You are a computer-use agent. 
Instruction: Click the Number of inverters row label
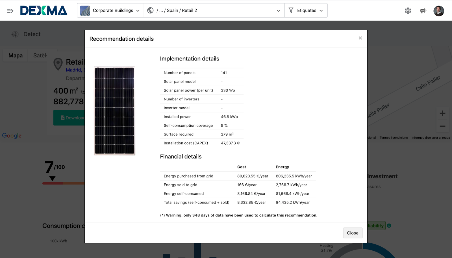click(181, 99)
